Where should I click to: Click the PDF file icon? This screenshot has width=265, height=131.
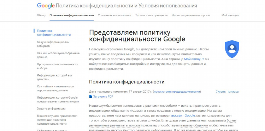coord(91,96)
